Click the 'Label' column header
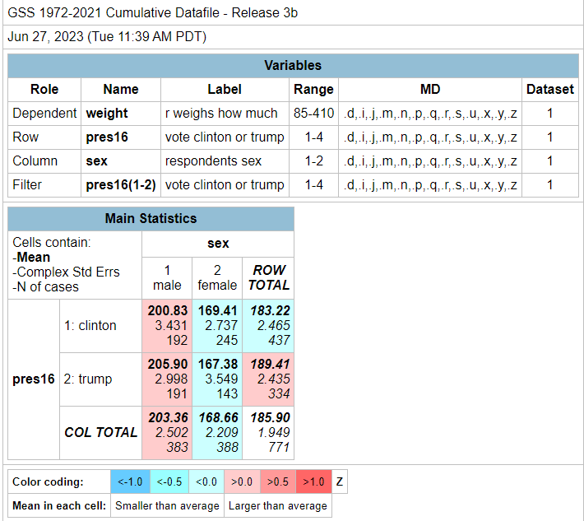The image size is (584, 521). click(225, 90)
